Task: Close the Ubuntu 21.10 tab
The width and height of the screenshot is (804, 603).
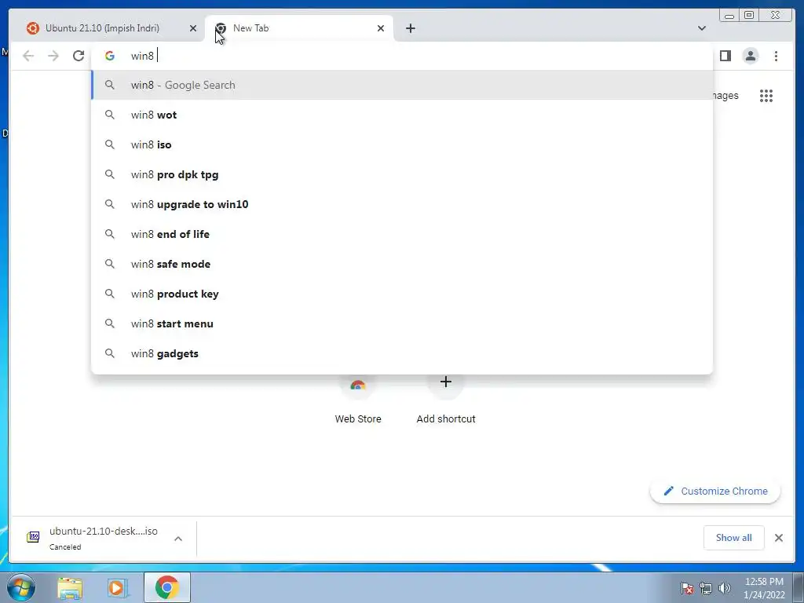Action: point(193,28)
